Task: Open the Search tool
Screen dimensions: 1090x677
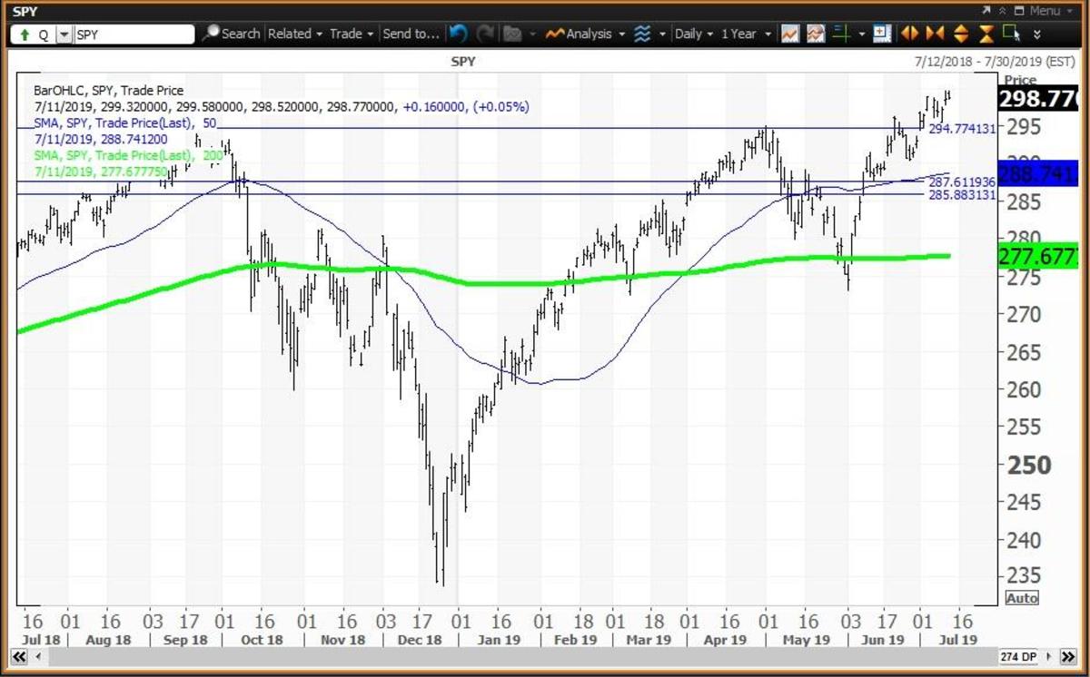Action: point(233,34)
